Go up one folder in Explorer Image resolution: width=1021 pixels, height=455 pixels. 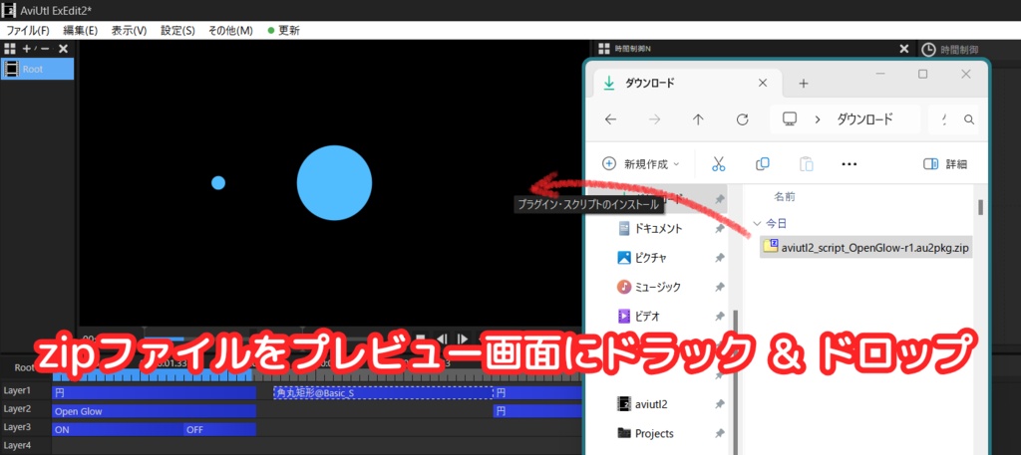tap(698, 119)
